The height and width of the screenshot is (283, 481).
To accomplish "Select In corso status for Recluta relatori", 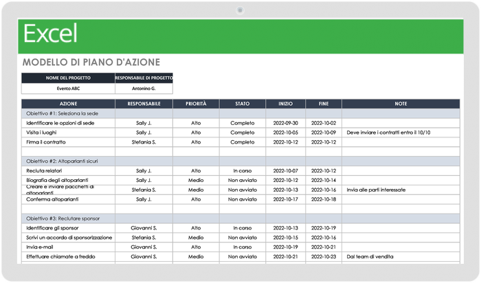I will tap(243, 170).
